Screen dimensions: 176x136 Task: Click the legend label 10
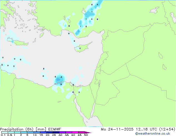click(x=35, y=135)
